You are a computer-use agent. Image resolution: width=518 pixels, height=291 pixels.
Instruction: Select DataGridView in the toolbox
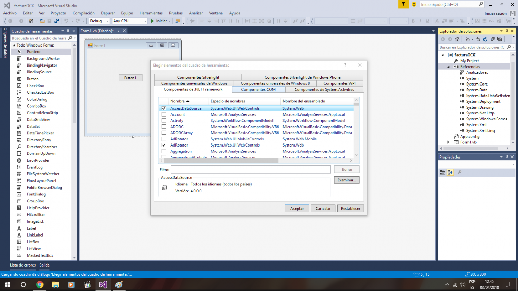38,120
